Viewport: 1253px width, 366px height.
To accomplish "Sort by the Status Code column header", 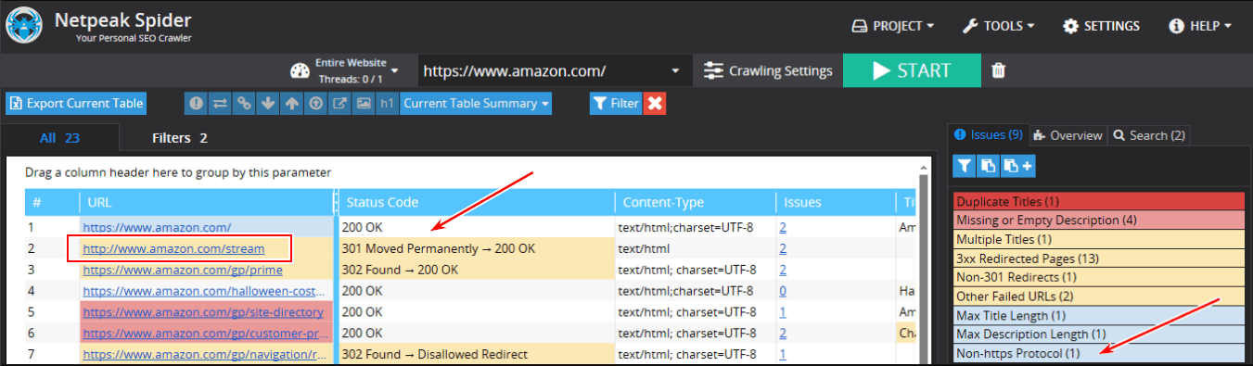I will 477,202.
